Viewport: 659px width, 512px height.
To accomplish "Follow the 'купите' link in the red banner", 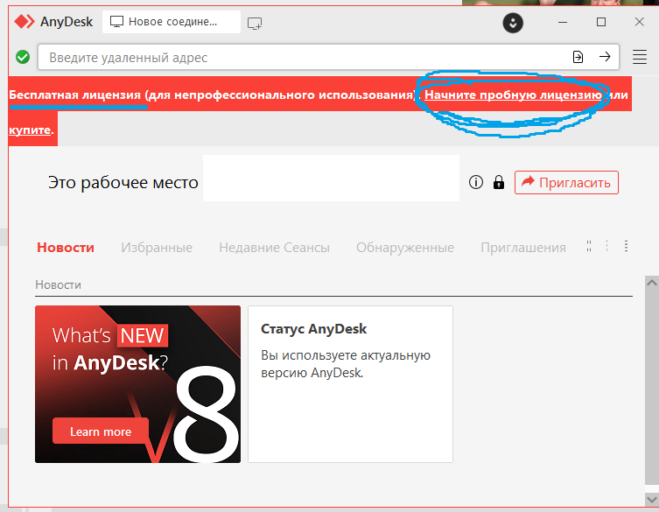I will 30,130.
